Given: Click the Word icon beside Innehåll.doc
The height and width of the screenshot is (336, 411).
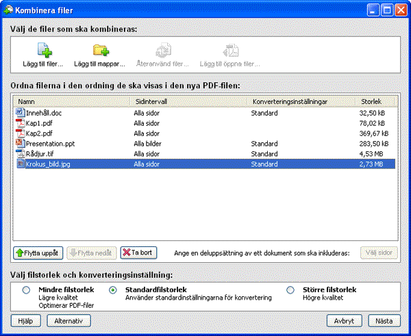Looking at the screenshot, I should (x=20, y=112).
